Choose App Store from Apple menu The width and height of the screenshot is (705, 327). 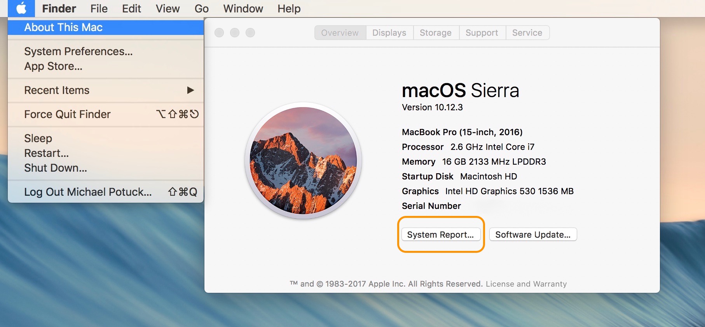(x=106, y=66)
